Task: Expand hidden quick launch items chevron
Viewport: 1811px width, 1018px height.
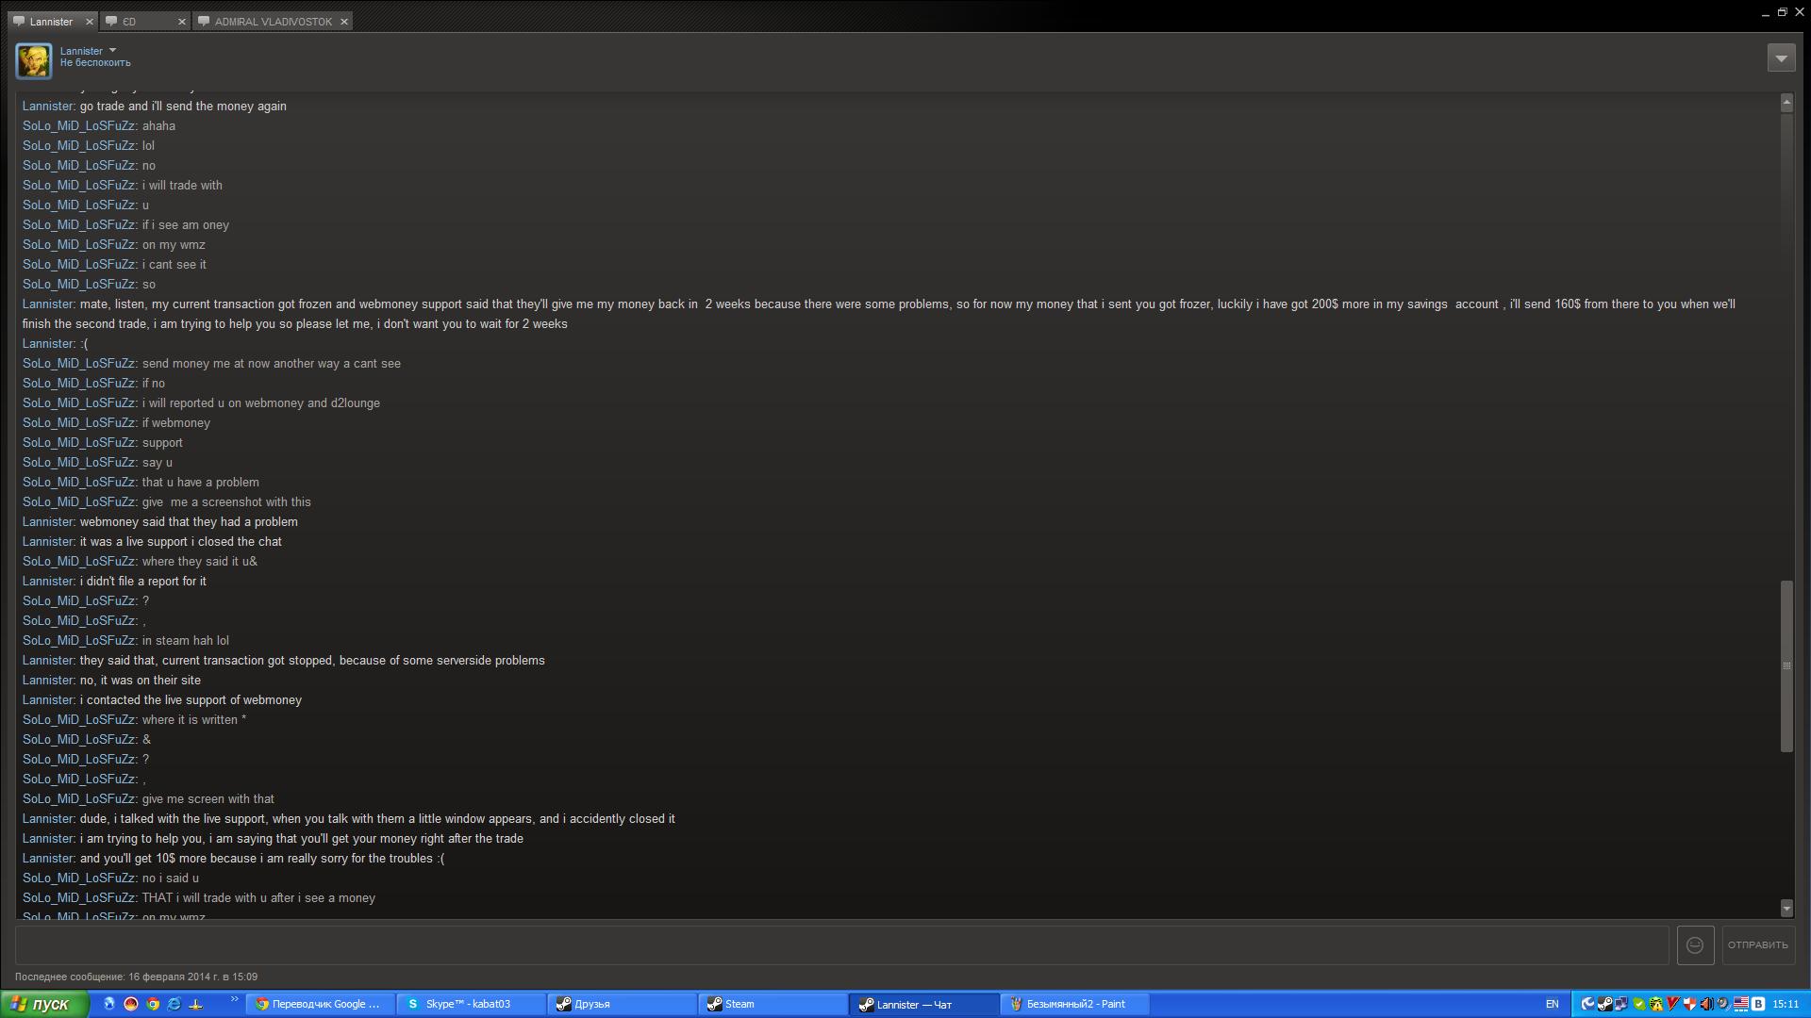Action: tap(234, 1000)
